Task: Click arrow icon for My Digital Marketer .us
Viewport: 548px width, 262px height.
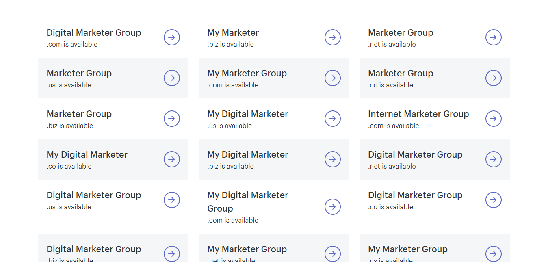Action: 332,119
